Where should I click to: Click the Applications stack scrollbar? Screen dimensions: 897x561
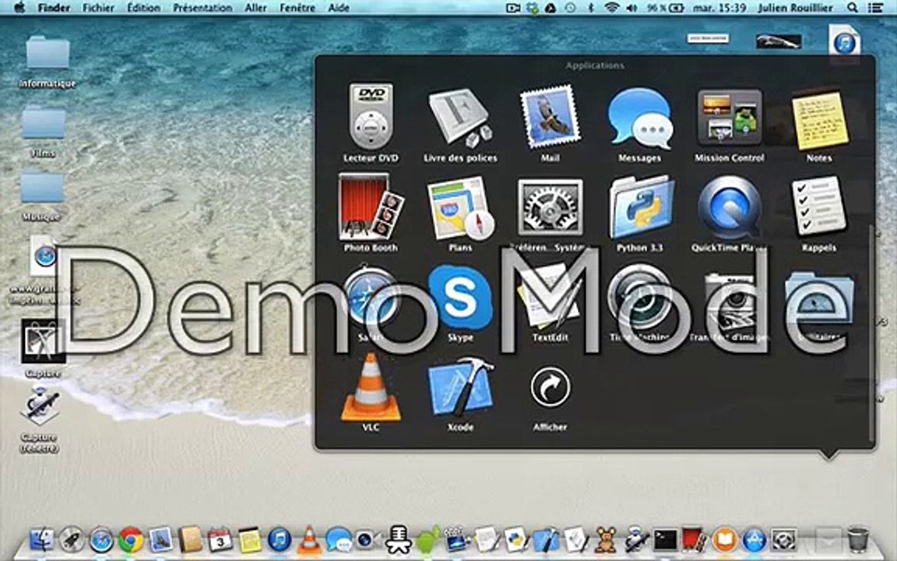[x=871, y=332]
